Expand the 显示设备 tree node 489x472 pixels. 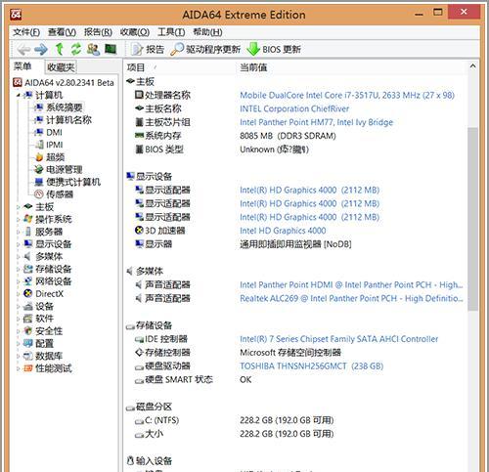click(x=19, y=244)
